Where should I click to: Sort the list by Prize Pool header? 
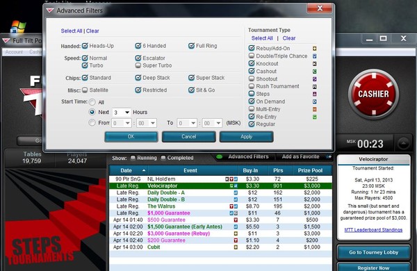tap(310, 170)
